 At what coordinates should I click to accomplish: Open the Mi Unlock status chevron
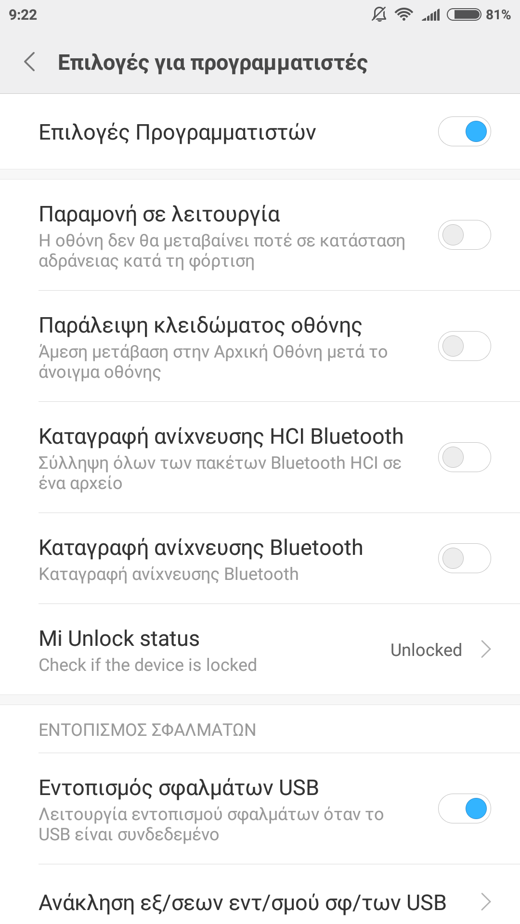[486, 649]
